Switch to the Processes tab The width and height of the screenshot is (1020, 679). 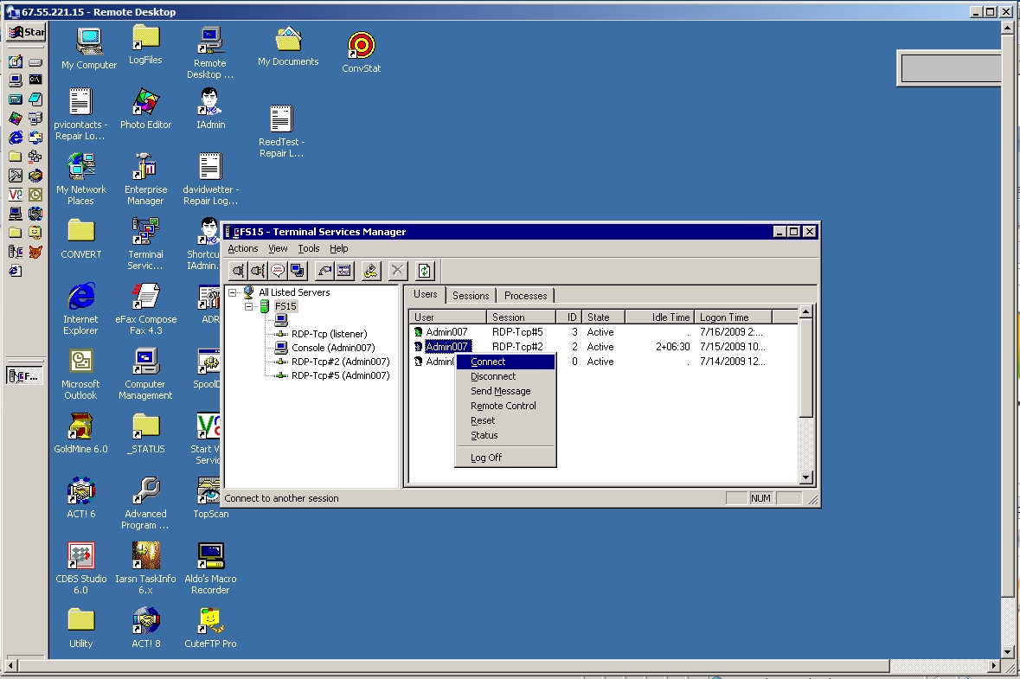tap(526, 295)
